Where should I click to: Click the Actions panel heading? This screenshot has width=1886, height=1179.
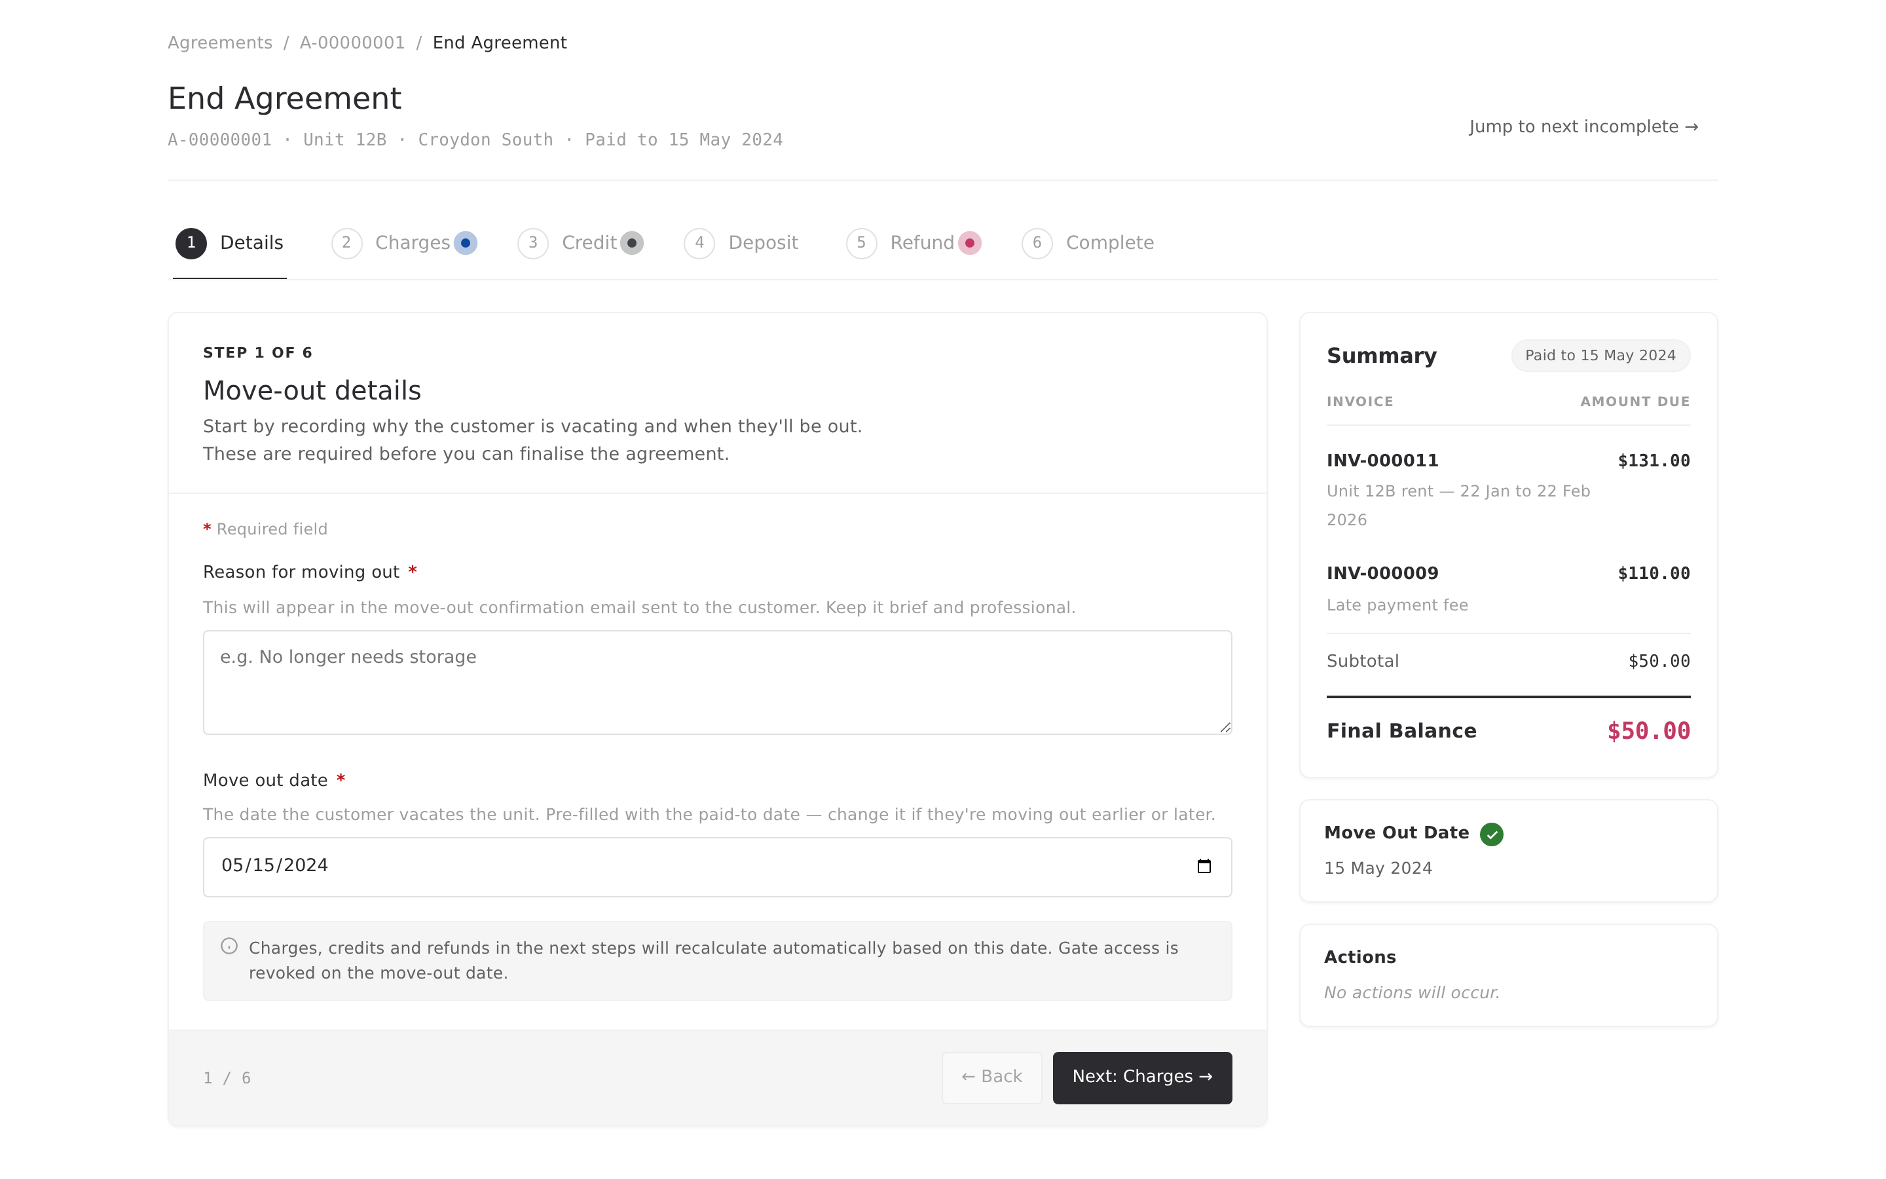point(1360,958)
